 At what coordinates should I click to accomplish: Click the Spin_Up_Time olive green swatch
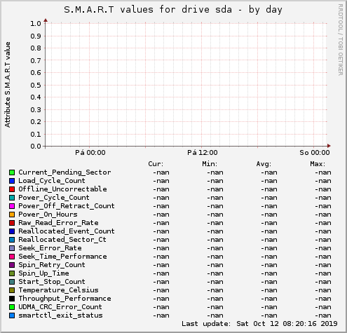(x=12, y=273)
